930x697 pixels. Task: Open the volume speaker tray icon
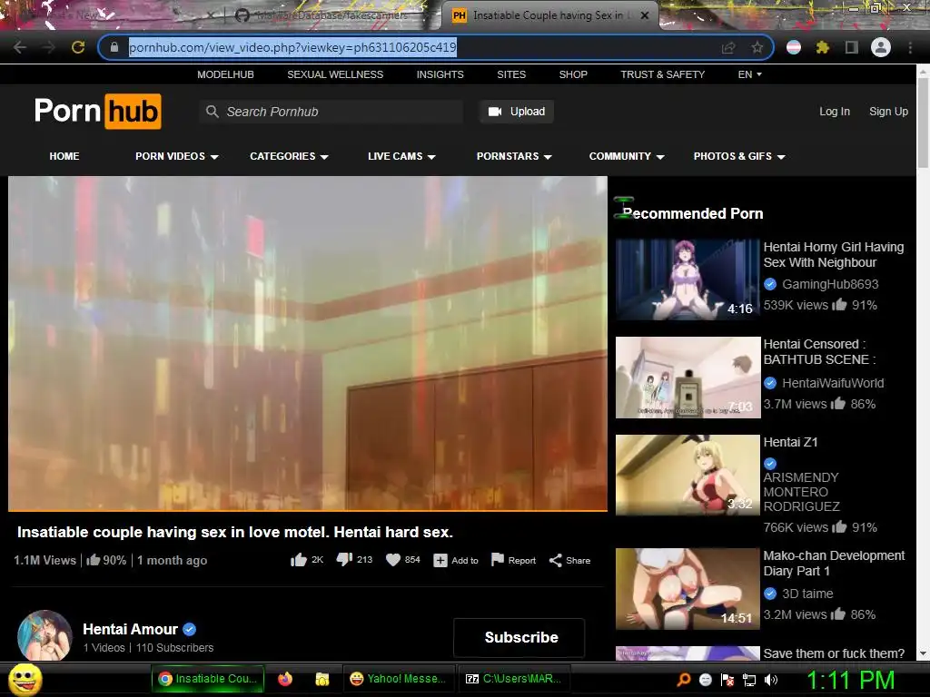coord(771,679)
